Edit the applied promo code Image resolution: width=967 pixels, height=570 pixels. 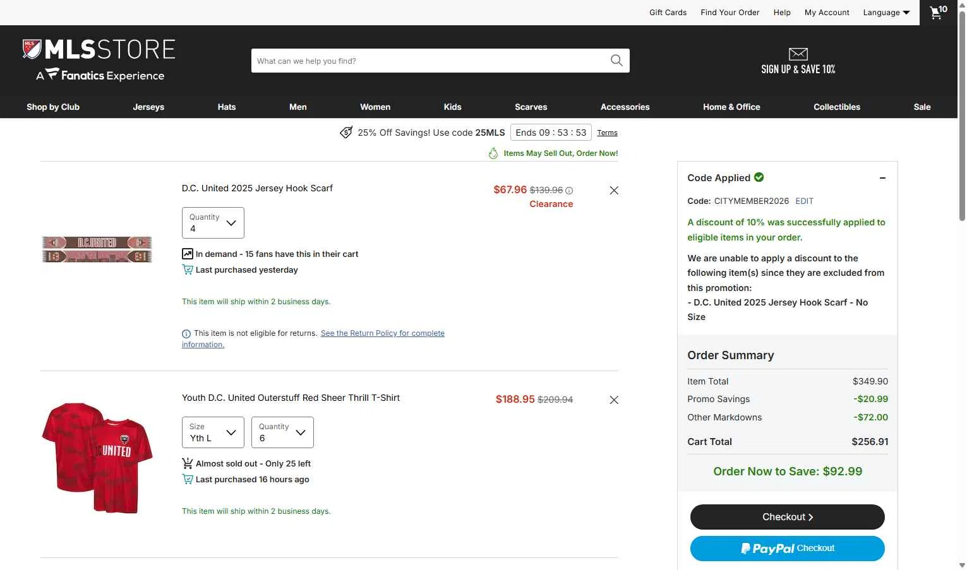805,201
